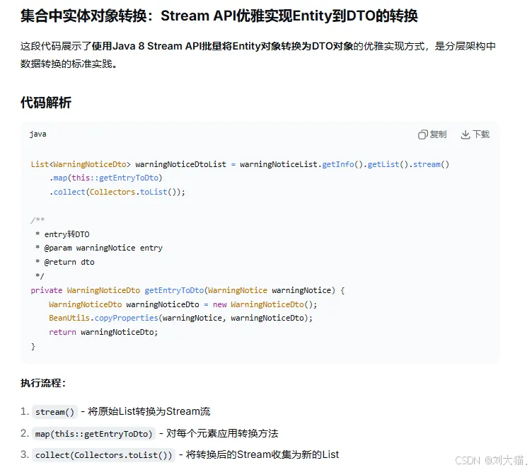The width and height of the screenshot is (532, 470).
Task: Click the 下载 text label
Action: point(481,134)
